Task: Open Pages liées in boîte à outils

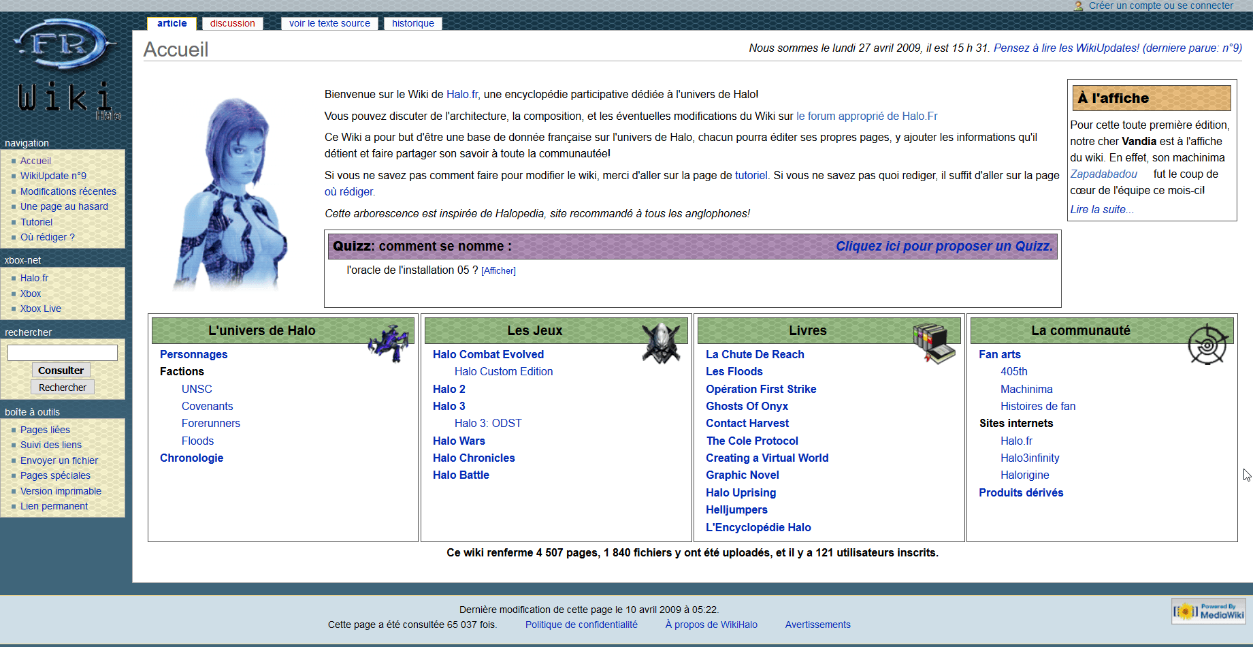Action: 46,430
